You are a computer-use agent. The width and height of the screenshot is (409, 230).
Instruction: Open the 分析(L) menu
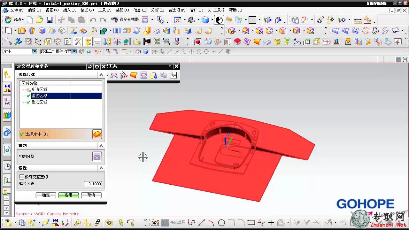(x=157, y=10)
